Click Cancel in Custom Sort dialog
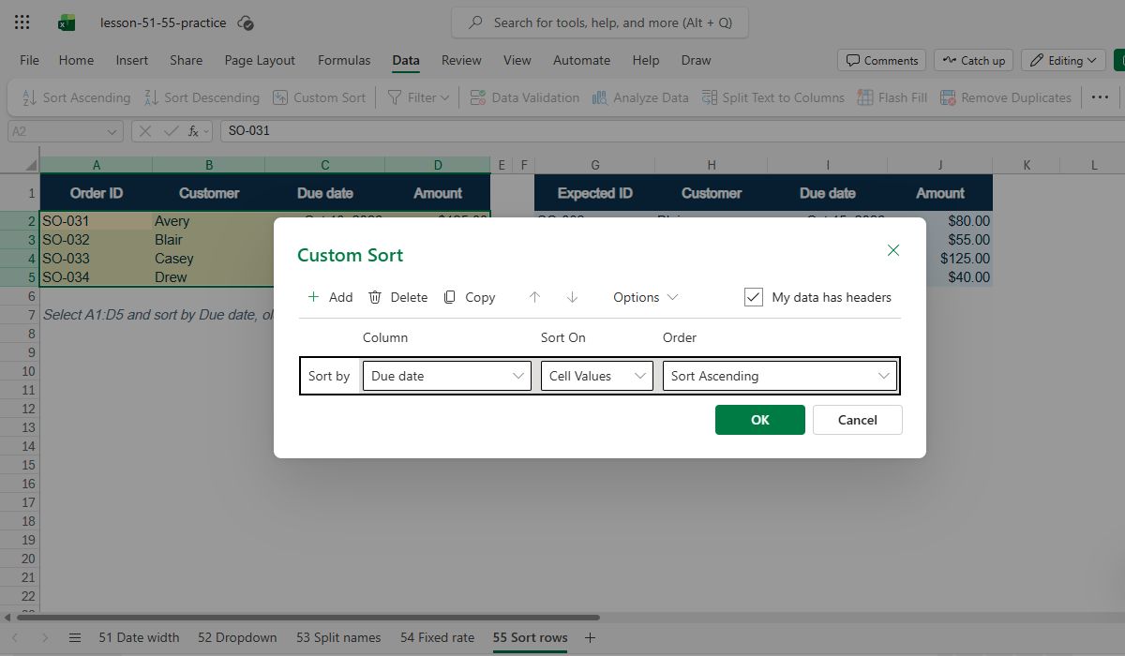The image size is (1125, 656). (858, 420)
